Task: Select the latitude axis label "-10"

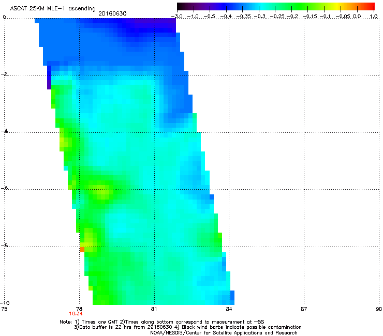Action: pyautogui.click(x=5, y=303)
